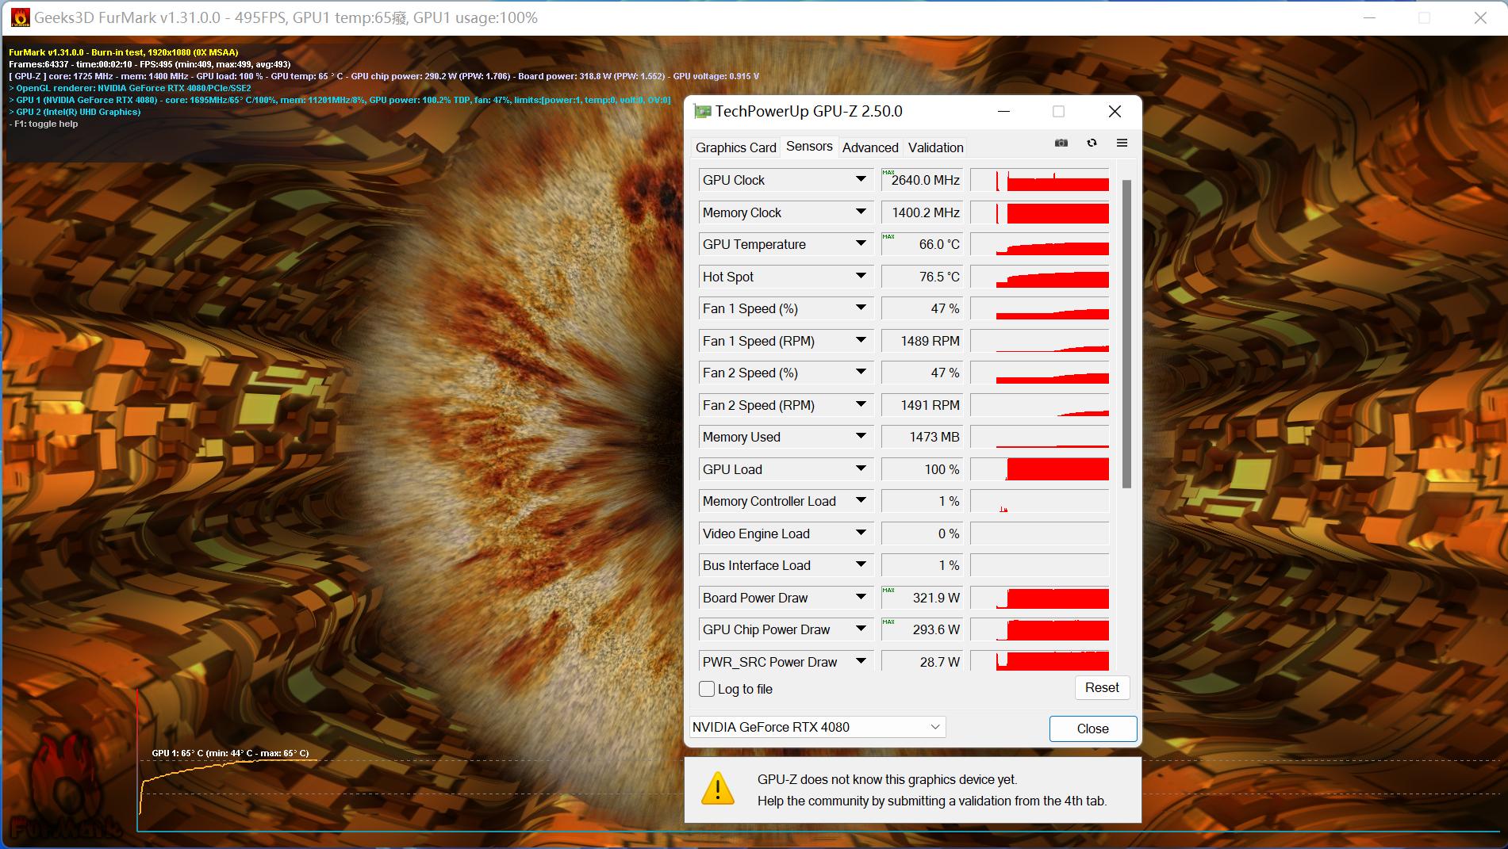Click the "GPU 1: 65° C" temperature graph label

pyautogui.click(x=230, y=753)
